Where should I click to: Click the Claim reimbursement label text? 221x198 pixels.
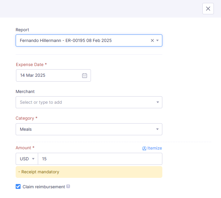tap(44, 187)
